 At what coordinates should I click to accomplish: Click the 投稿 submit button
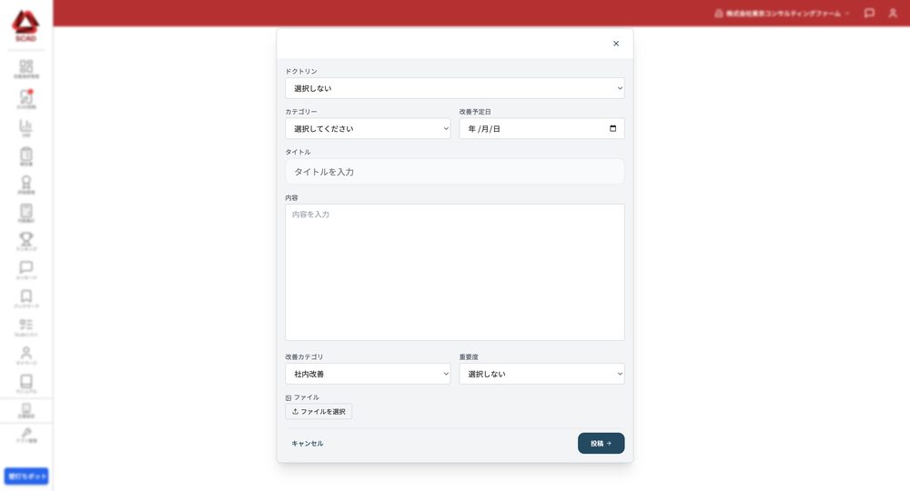pos(601,444)
